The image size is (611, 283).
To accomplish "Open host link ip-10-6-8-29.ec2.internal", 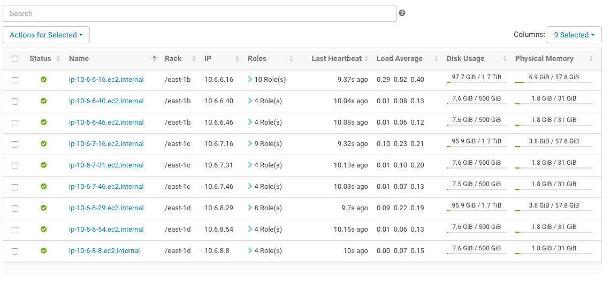I will 106,208.
